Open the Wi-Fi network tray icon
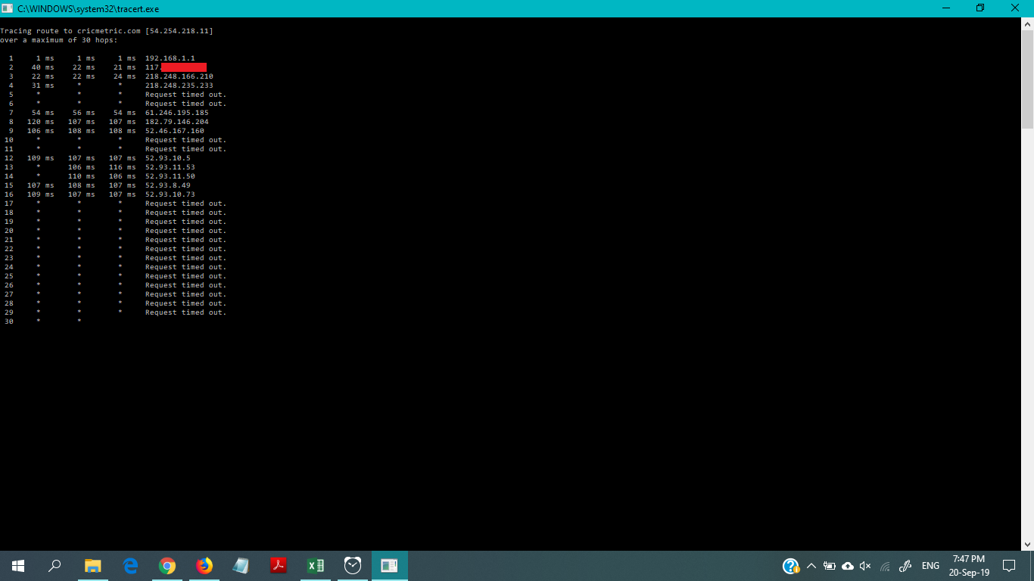The height and width of the screenshot is (581, 1034). click(885, 566)
